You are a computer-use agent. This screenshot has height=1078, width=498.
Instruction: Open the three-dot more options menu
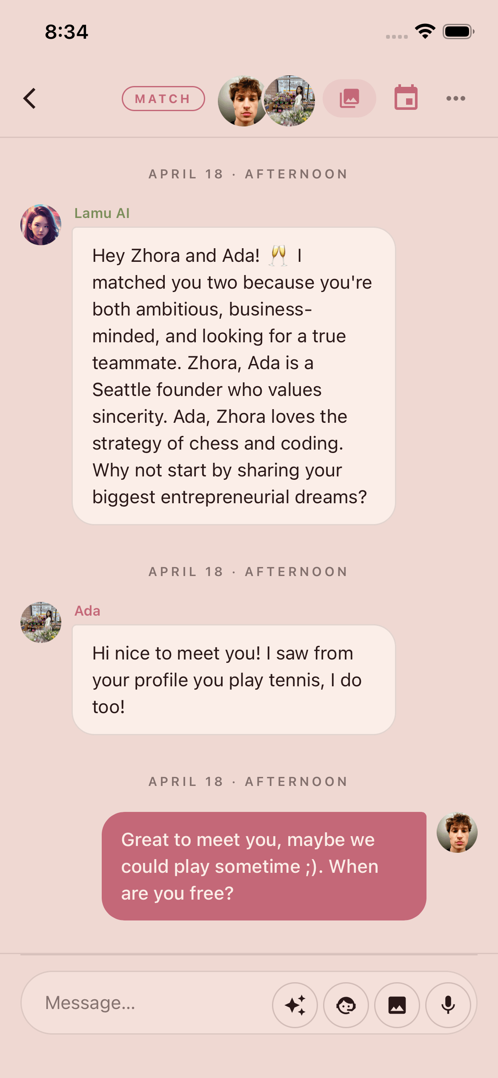456,98
